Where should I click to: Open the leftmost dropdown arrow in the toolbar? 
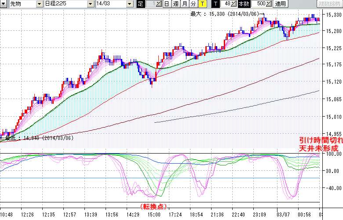(x=4, y=4)
